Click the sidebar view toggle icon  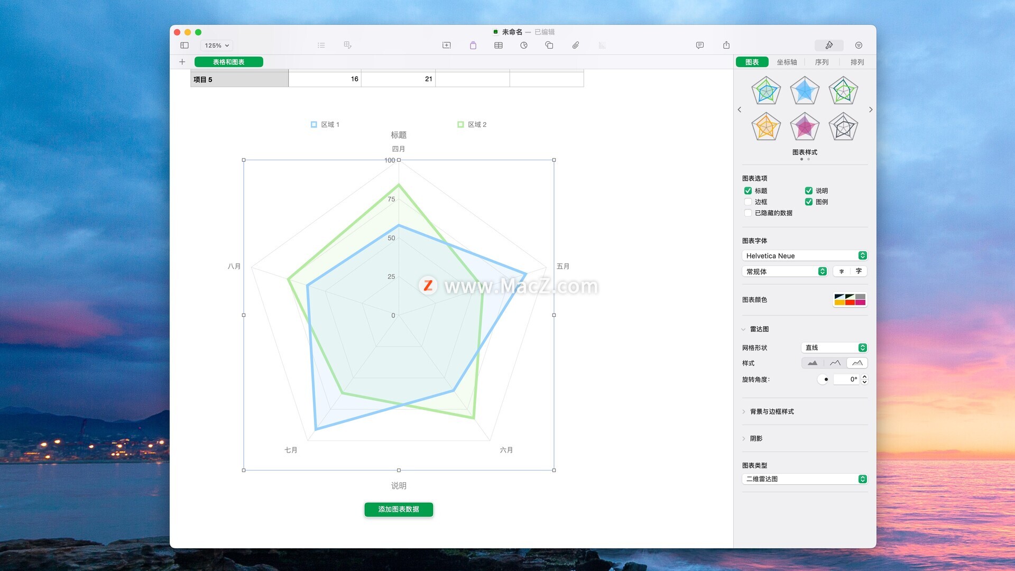pos(184,45)
